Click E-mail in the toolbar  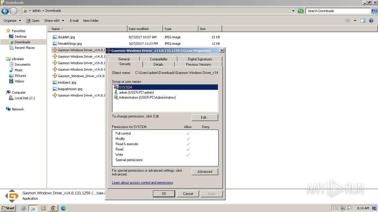pyautogui.click(x=74, y=21)
